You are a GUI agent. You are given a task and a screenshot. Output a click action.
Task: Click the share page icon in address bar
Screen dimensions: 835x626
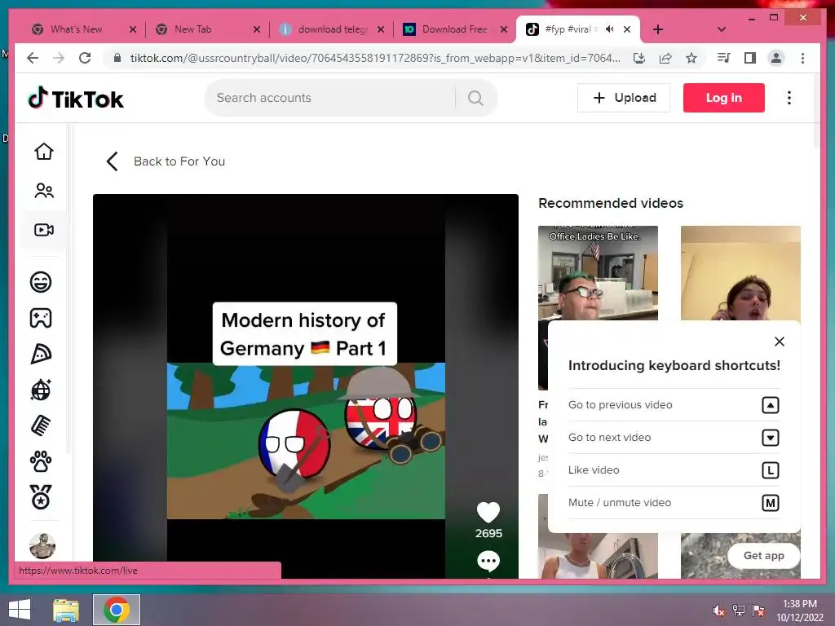pos(665,58)
